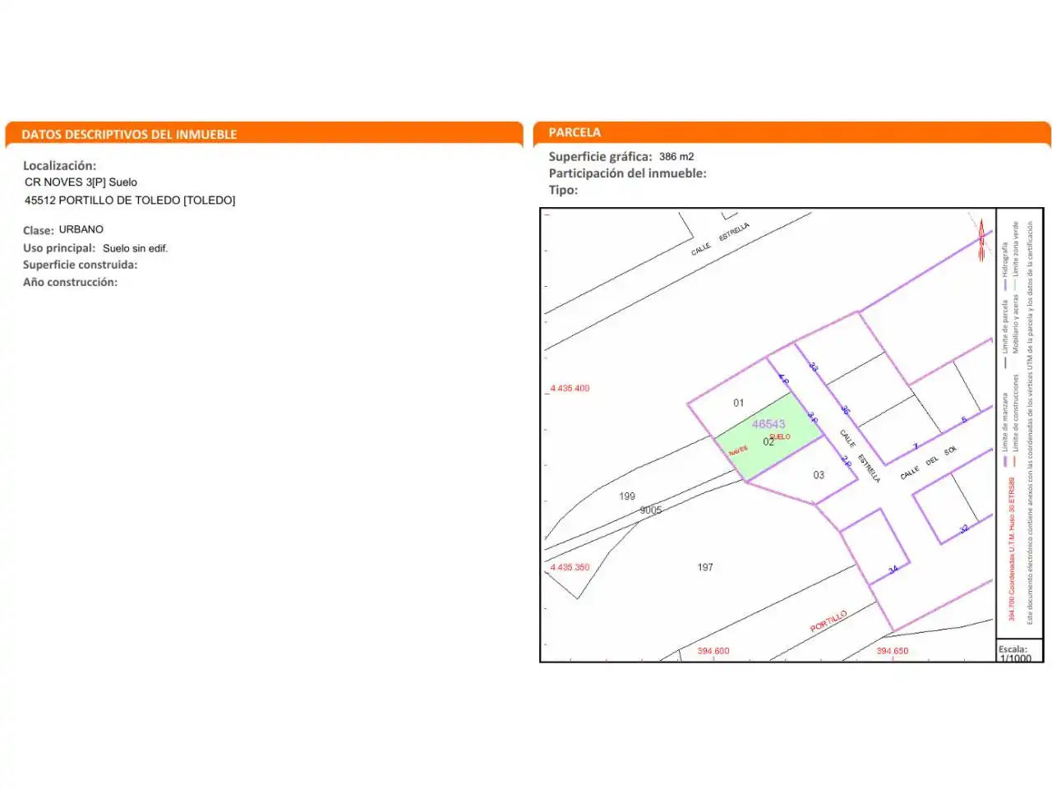Click street number 33 on map
This screenshot has height=789, width=1052.
(x=814, y=367)
